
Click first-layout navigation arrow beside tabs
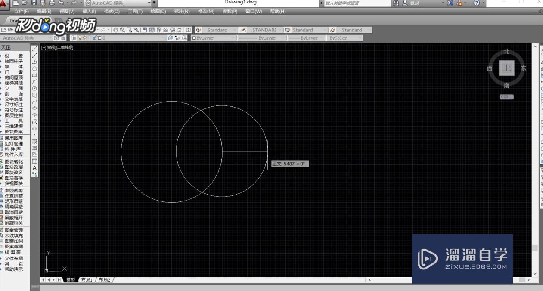[x=43, y=280]
